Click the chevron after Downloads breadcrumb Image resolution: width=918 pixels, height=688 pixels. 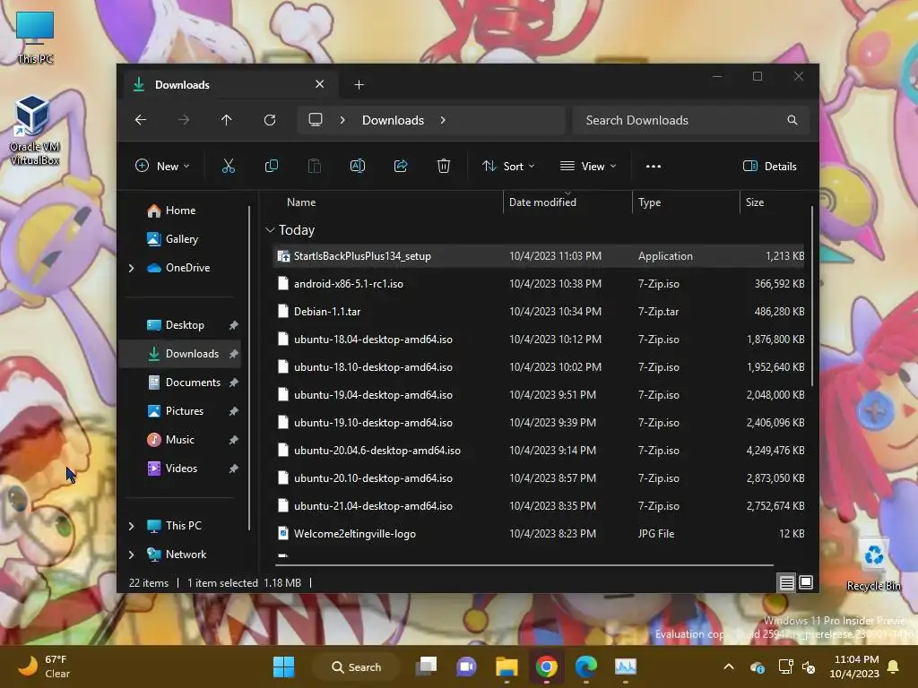pos(443,120)
